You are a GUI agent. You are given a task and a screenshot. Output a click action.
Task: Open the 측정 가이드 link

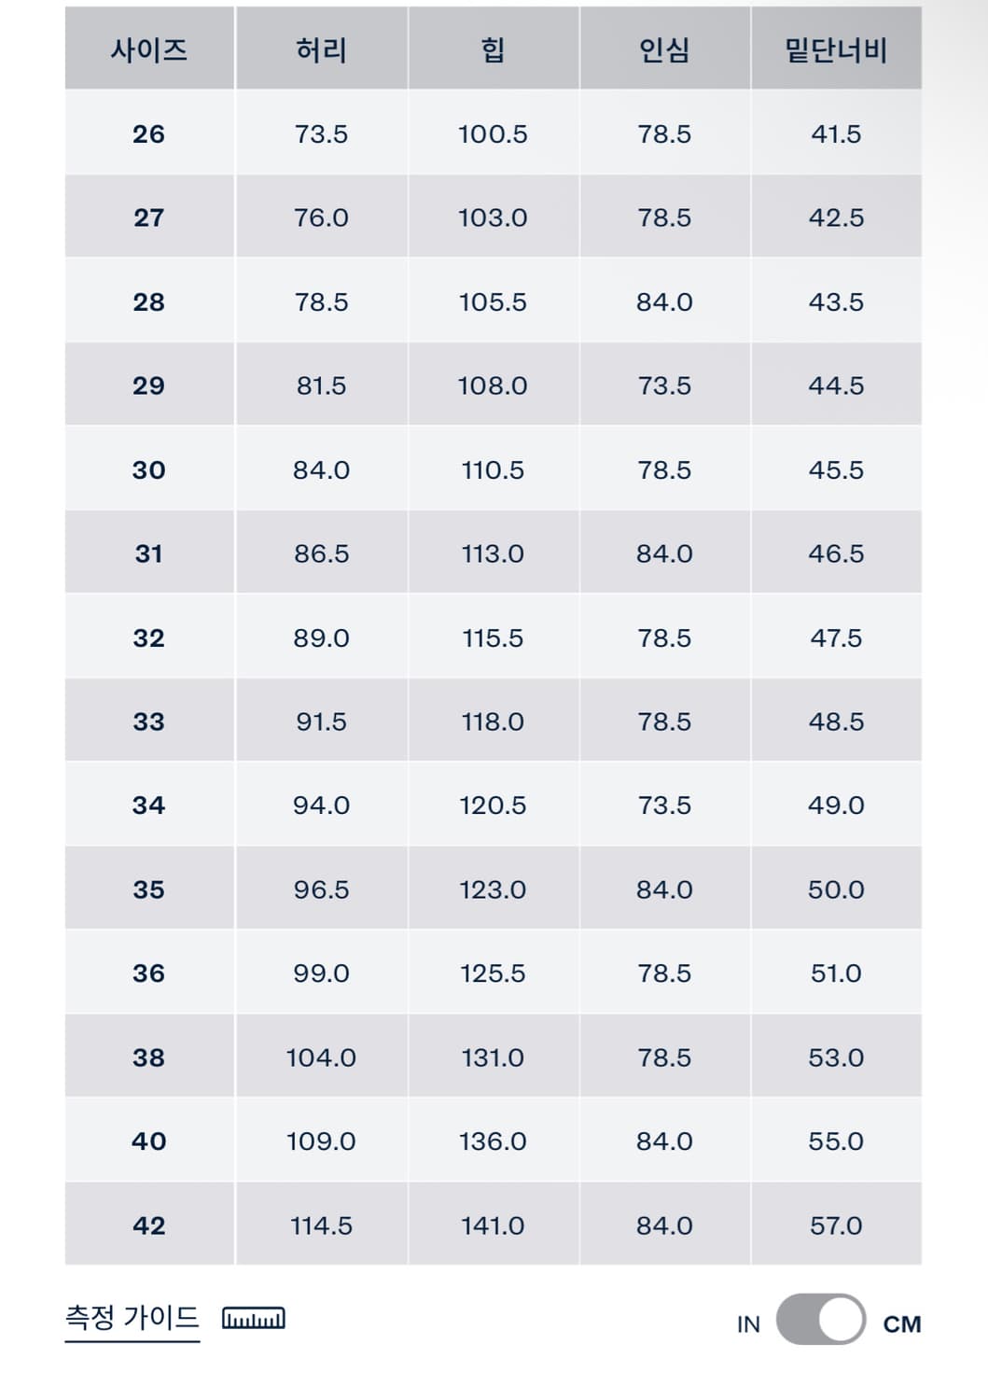pos(132,1318)
